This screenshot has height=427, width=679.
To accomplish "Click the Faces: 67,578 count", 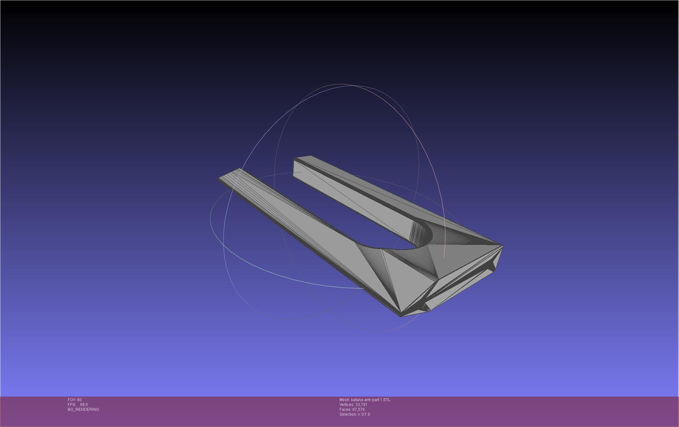I will pos(352,410).
